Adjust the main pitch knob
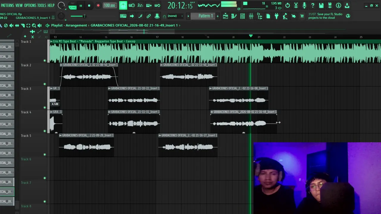Screen dimensions: 381x214 tap(61, 16)
